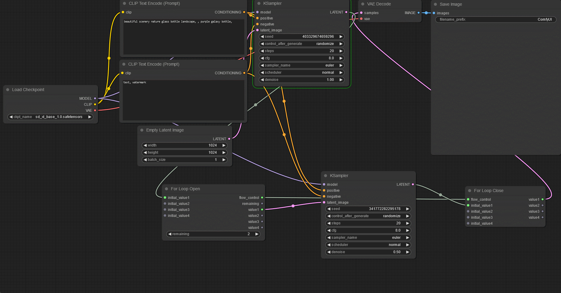The width and height of the screenshot is (561, 293).
Task: Increase remaining count in For Loop Open
Action: pyautogui.click(x=257, y=234)
